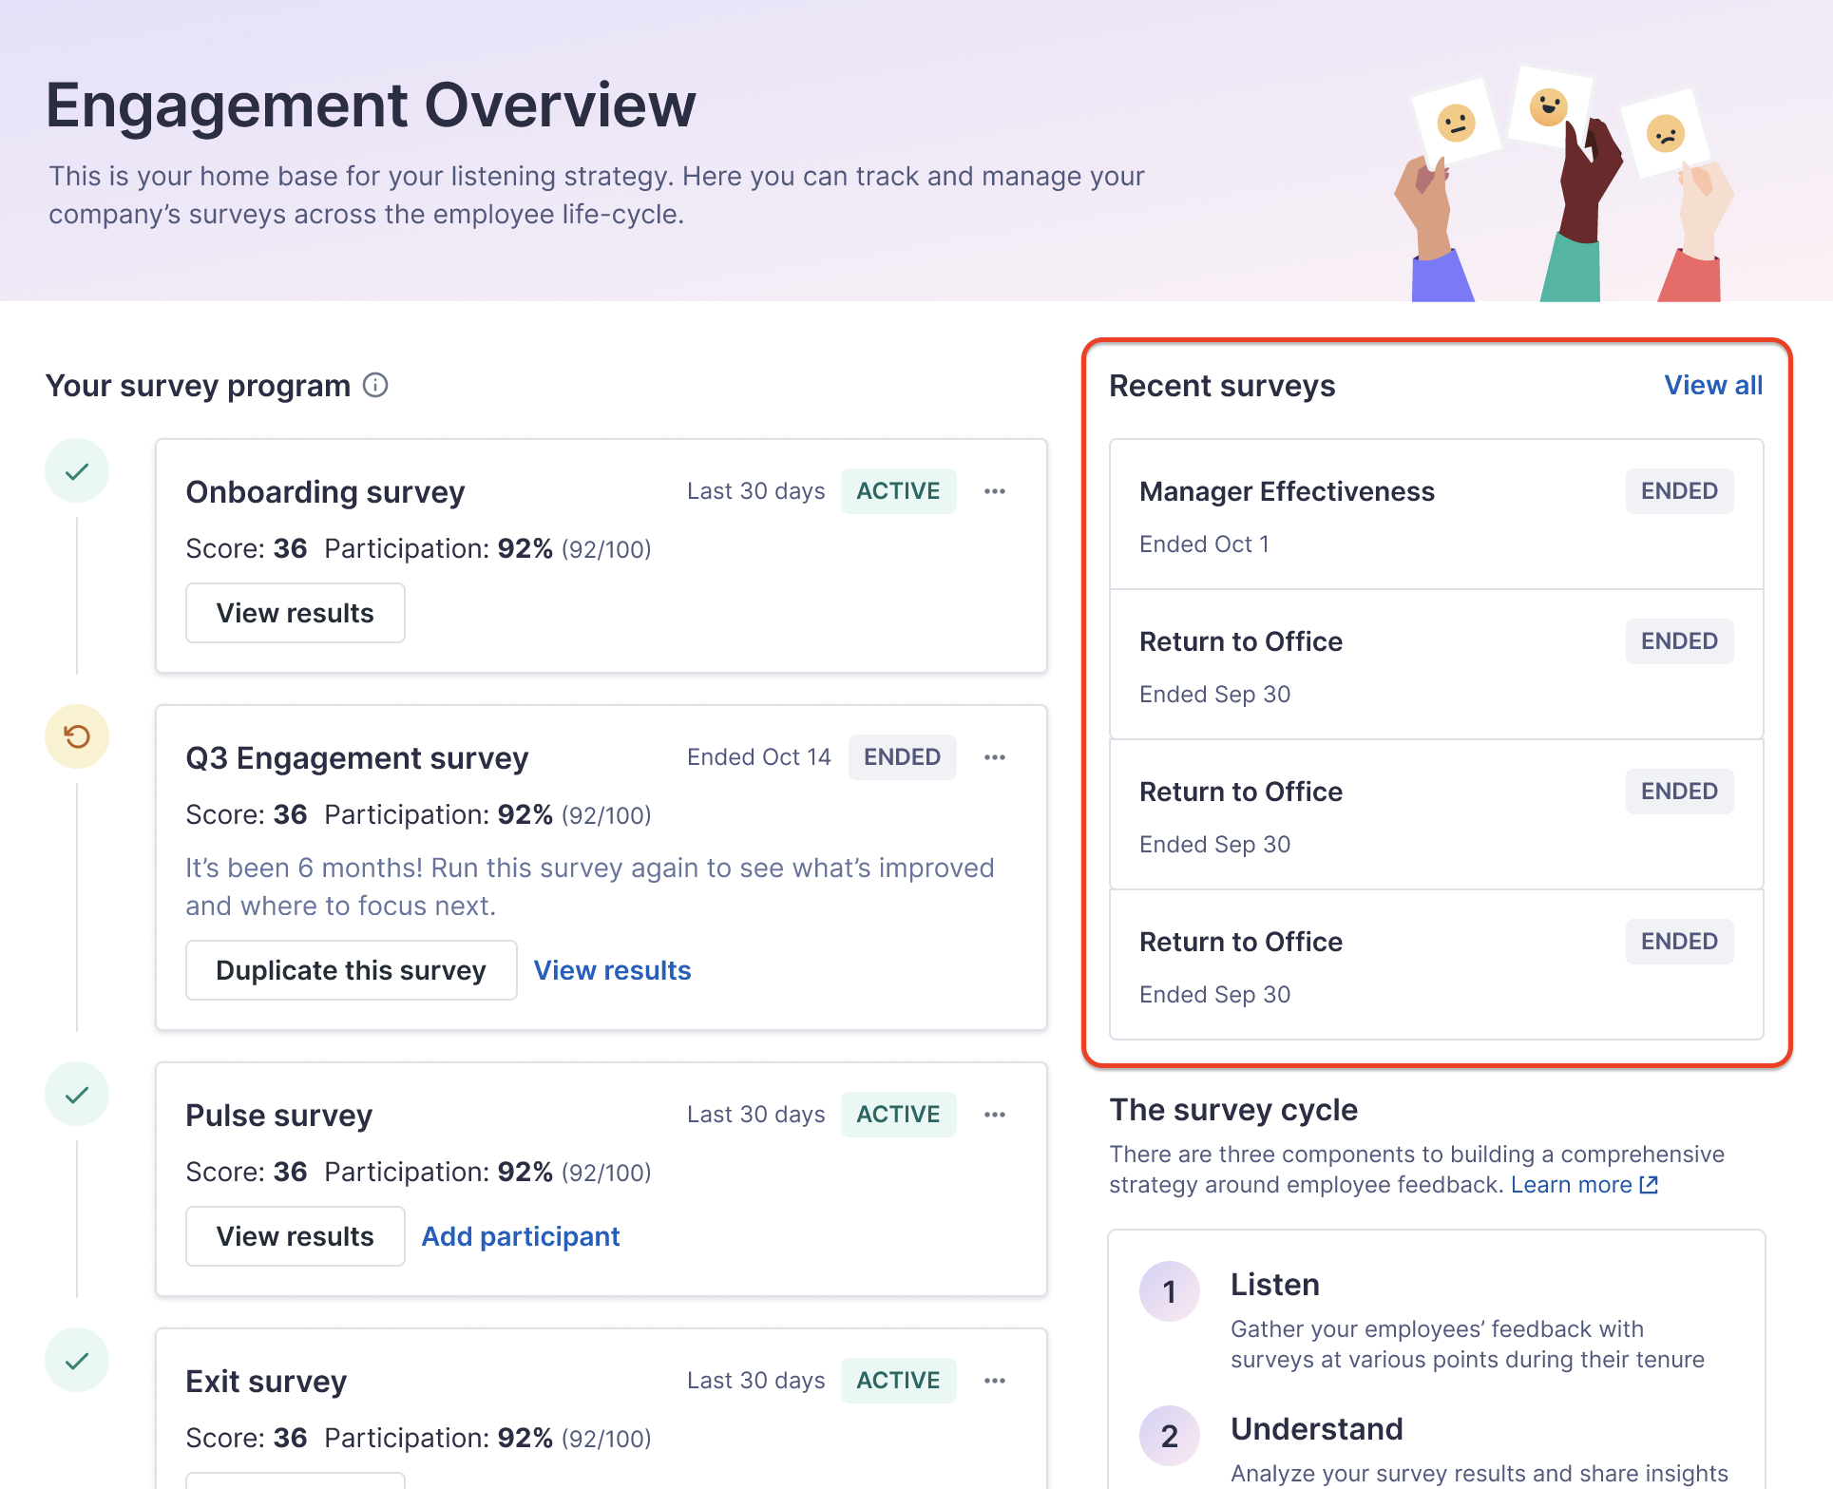The width and height of the screenshot is (1833, 1489).
Task: Click the ACTIVE badge on Pulse survey
Action: pos(898,1115)
